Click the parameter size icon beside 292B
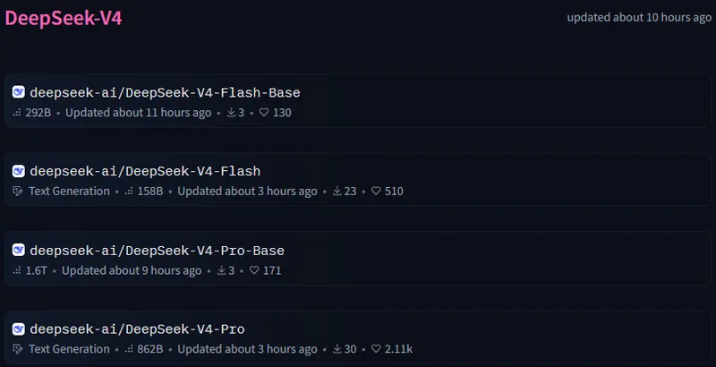 (18, 113)
